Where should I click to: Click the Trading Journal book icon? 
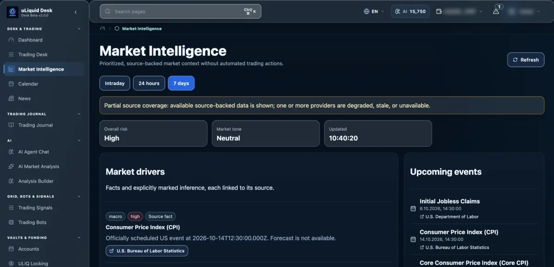pyautogui.click(x=12, y=125)
